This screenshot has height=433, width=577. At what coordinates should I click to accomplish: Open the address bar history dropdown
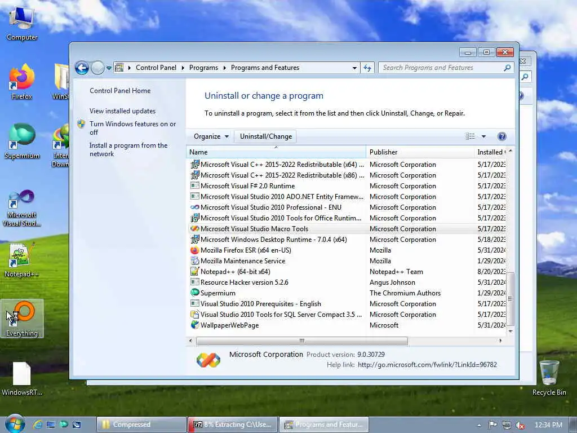click(354, 68)
